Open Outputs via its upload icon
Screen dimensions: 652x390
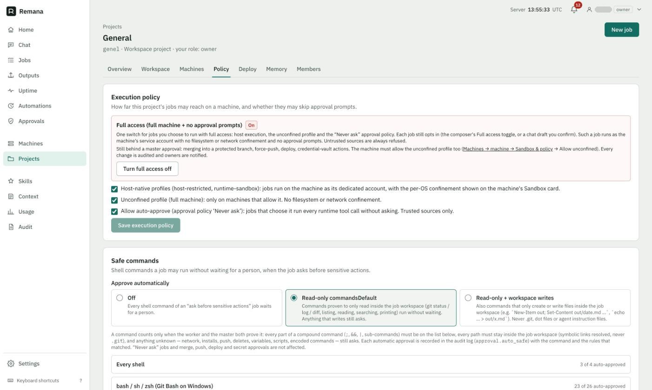(x=11, y=75)
